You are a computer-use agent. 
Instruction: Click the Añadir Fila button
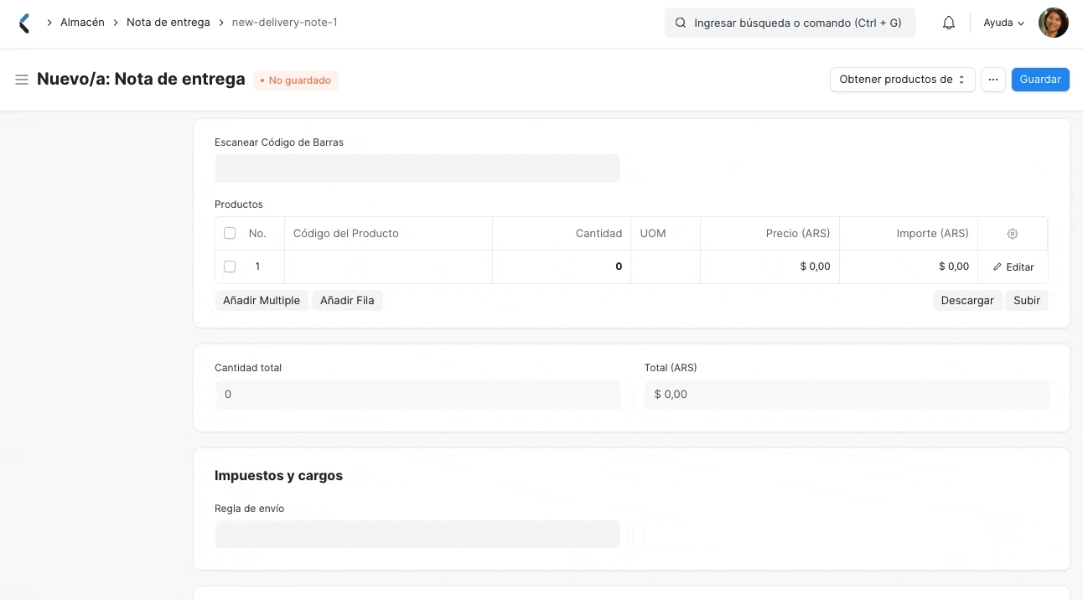[x=347, y=300]
